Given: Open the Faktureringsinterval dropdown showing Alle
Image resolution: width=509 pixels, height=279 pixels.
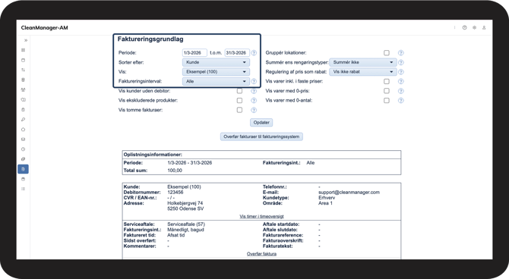Looking at the screenshot, I should coord(216,81).
